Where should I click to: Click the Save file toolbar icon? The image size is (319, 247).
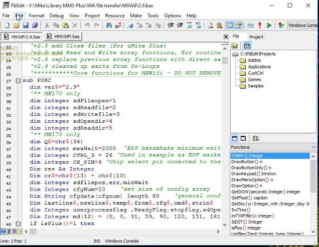[x=25, y=25]
